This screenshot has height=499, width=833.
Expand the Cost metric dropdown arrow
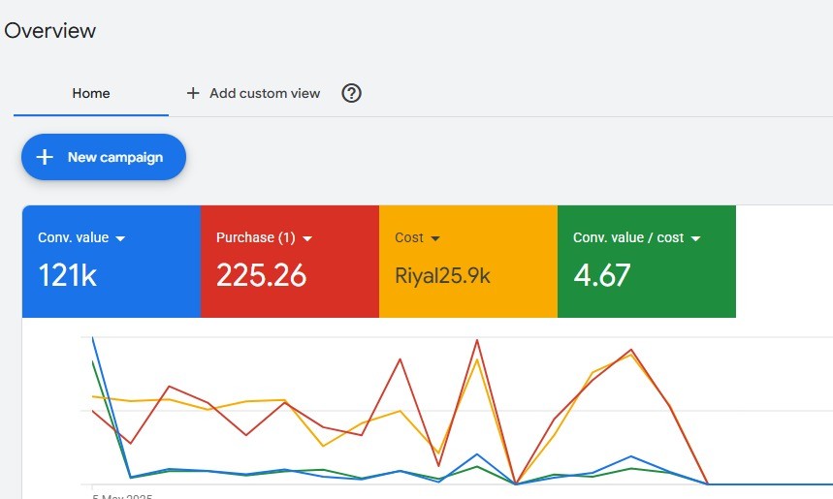(436, 238)
